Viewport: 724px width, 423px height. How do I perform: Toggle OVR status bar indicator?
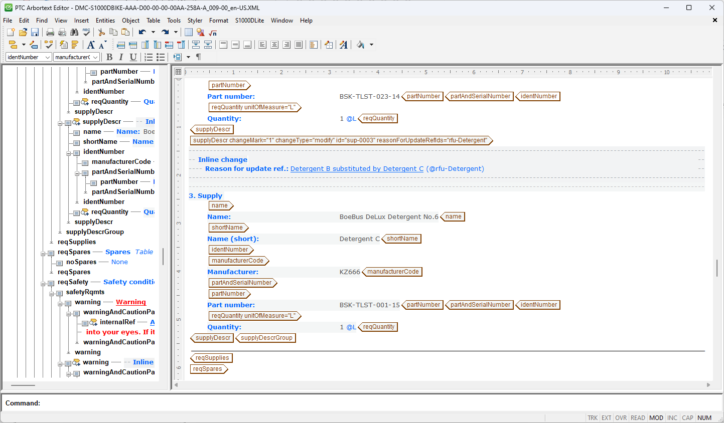pyautogui.click(x=621, y=418)
